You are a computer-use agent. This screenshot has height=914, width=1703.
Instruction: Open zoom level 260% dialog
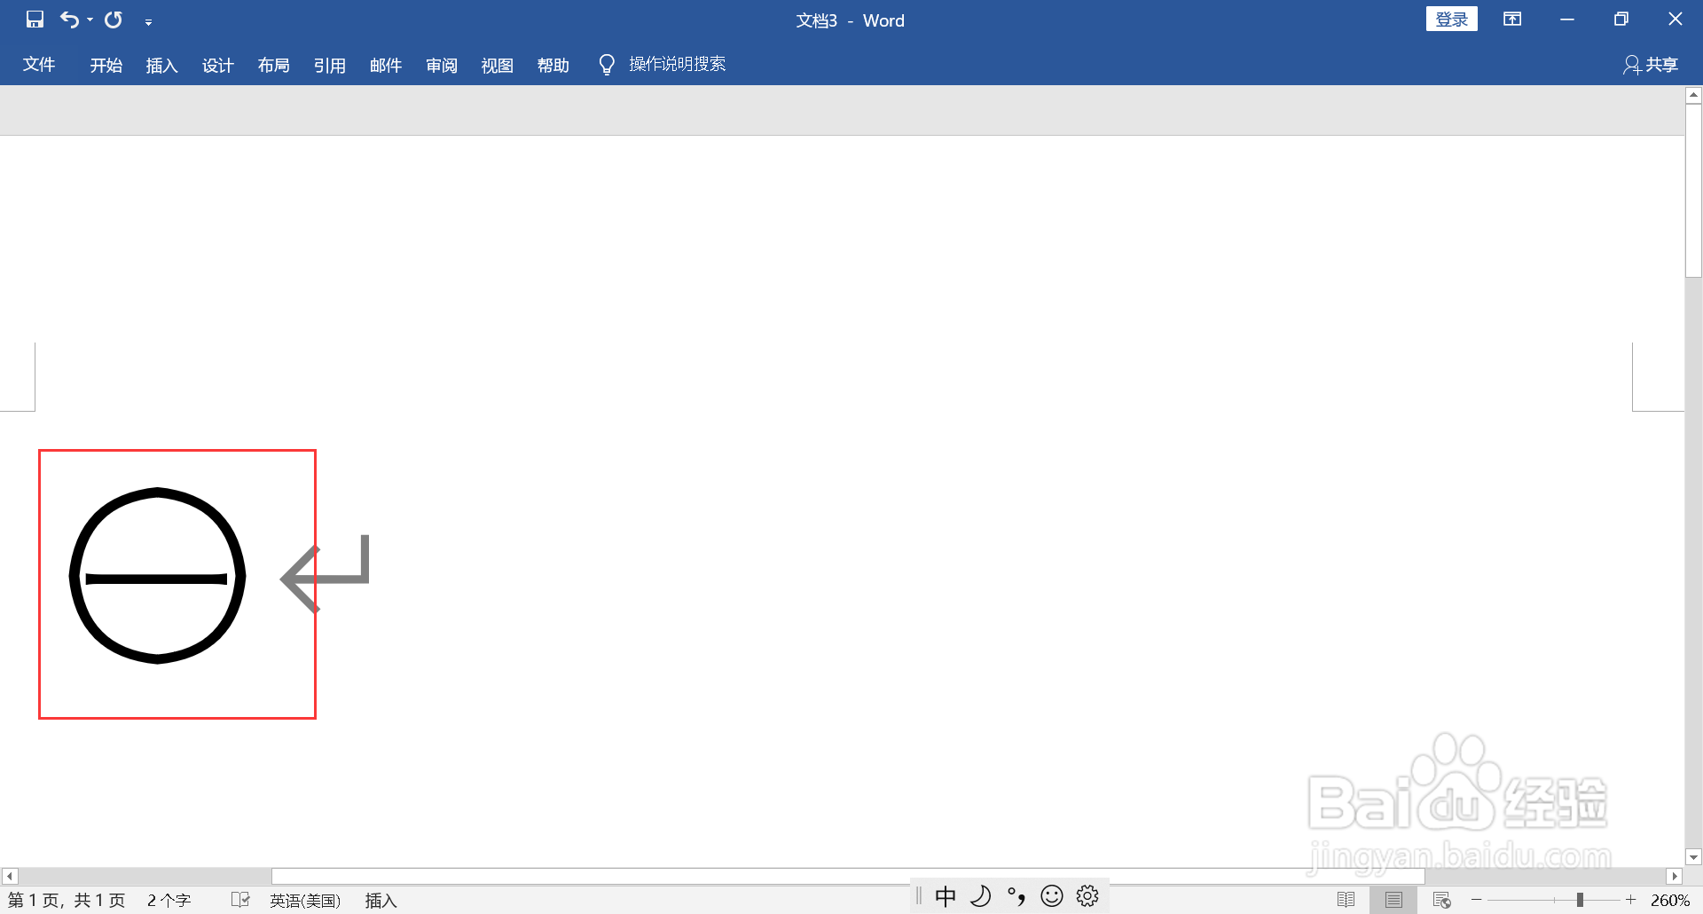click(1670, 900)
